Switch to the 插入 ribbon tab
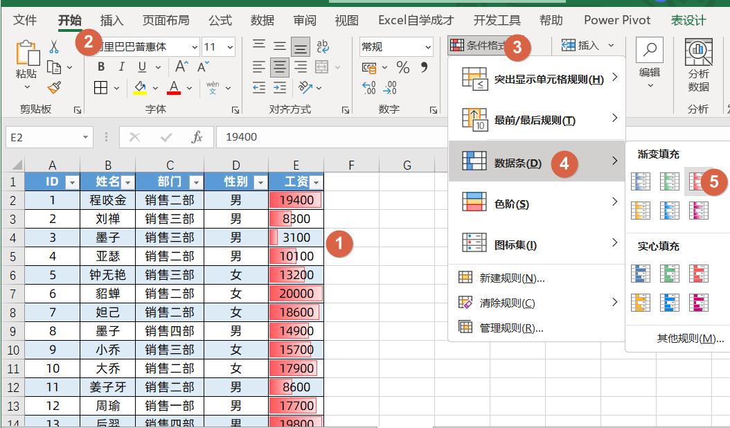Screen dimensions: 730x428 [x=113, y=20]
